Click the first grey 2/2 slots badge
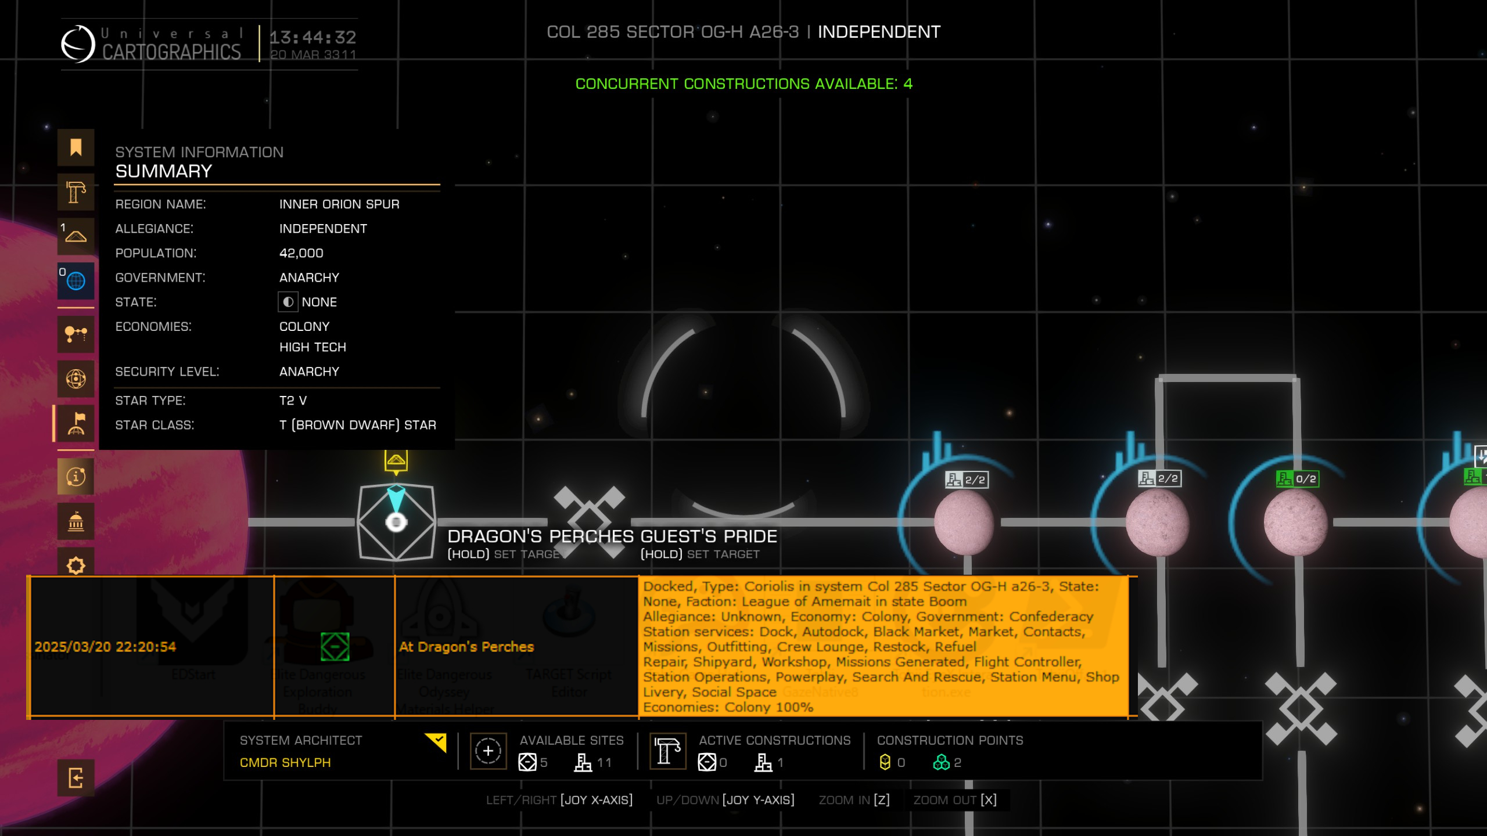This screenshot has height=836, width=1487. click(x=967, y=480)
